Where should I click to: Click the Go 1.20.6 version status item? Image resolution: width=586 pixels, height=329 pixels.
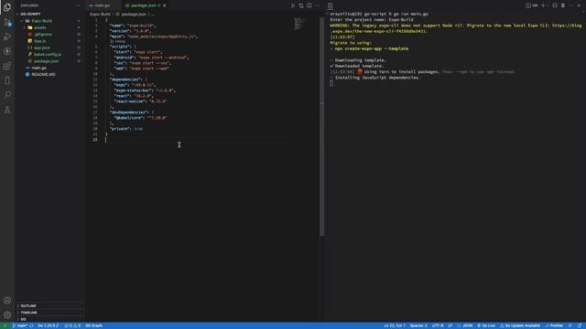coord(48,325)
